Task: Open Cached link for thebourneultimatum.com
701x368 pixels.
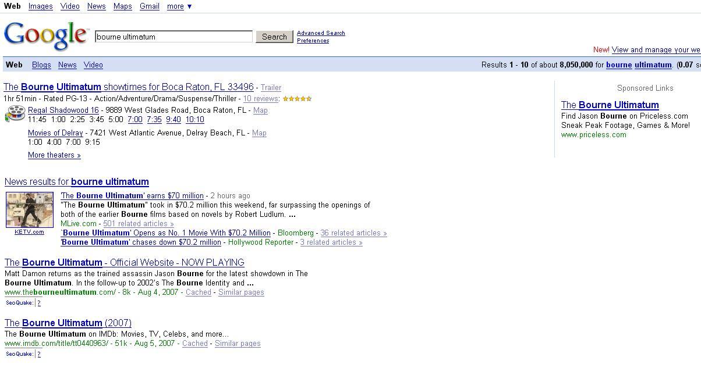Action: pos(199,292)
